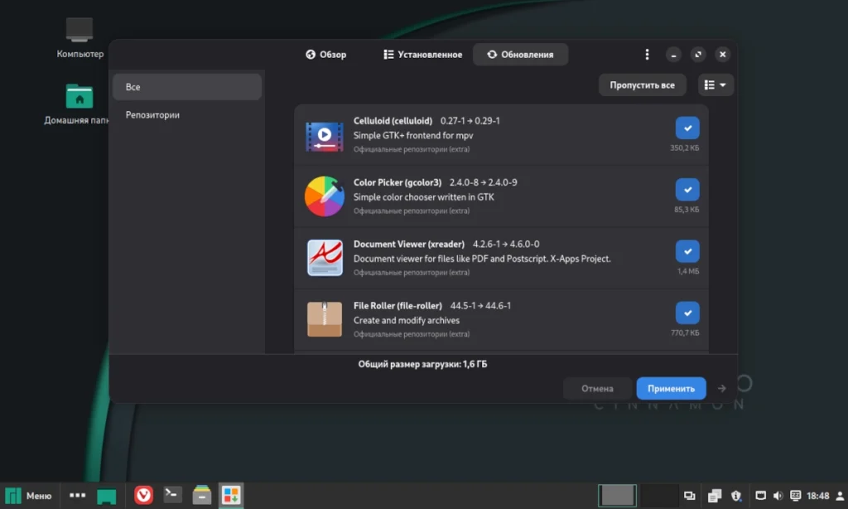This screenshot has height=509, width=848.
Task: Click the volume speaker tray icon
Action: [778, 496]
